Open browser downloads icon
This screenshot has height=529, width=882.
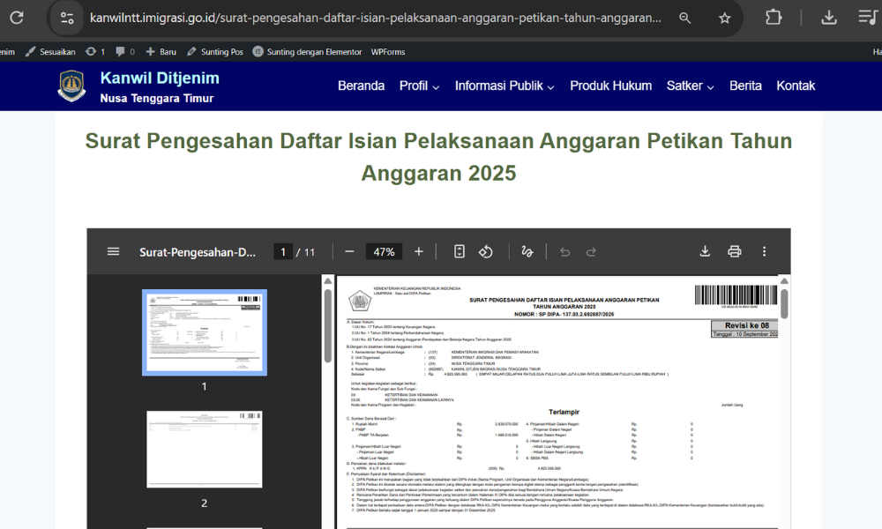(x=828, y=18)
